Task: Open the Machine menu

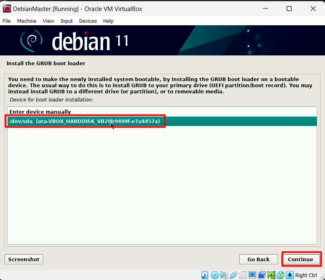Action: click(x=27, y=21)
